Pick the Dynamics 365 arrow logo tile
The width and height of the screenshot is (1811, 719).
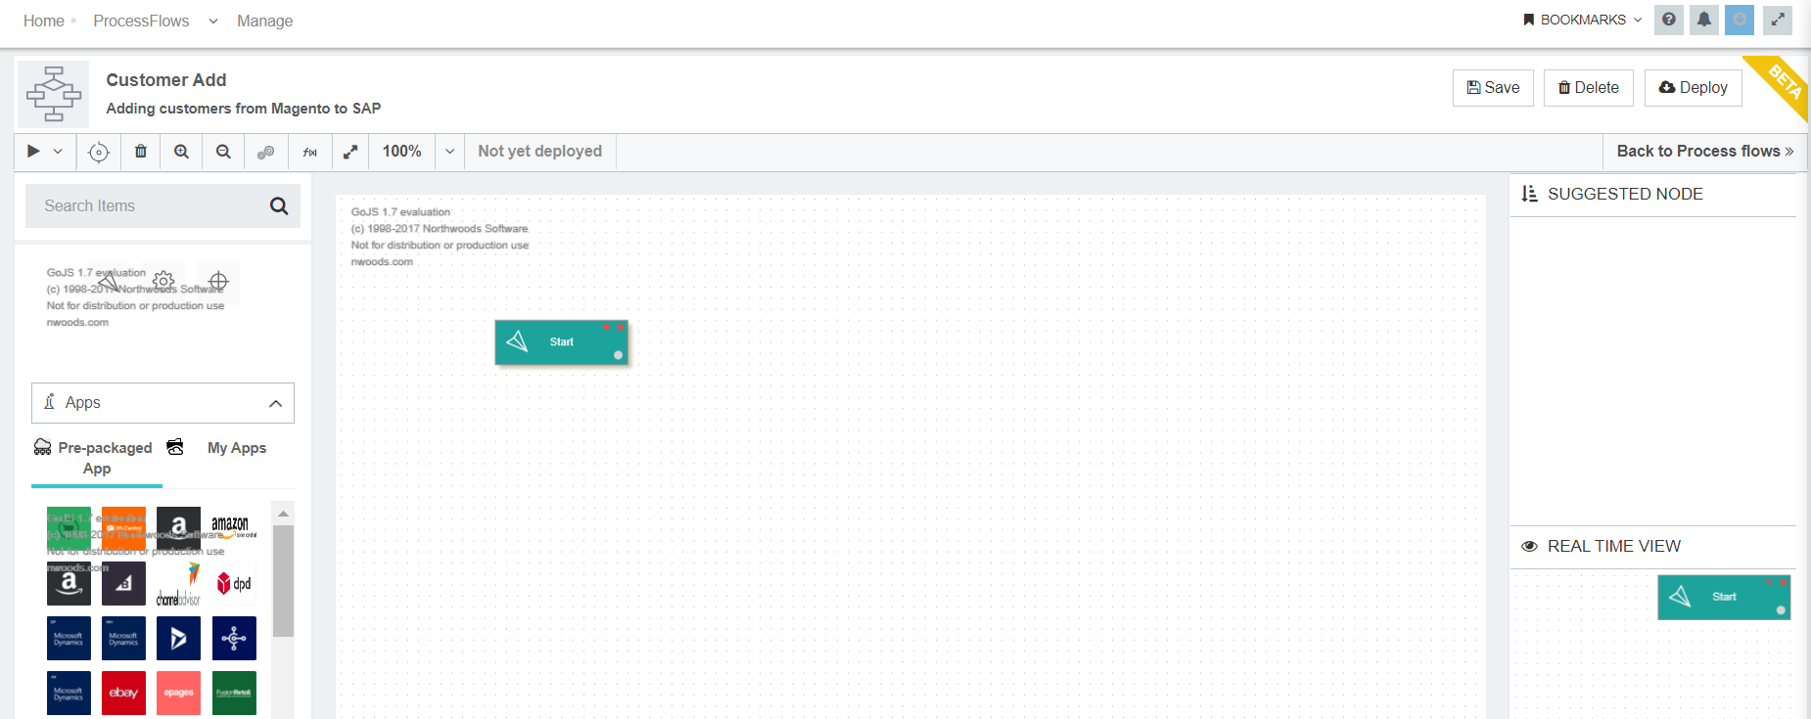[178, 639]
